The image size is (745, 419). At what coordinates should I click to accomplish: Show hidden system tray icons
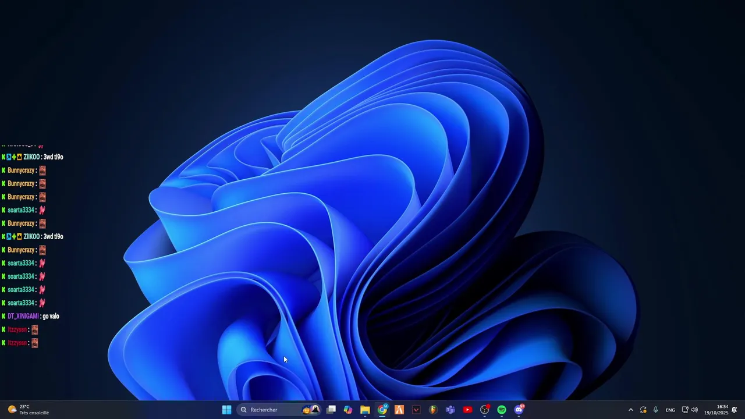[630, 410]
